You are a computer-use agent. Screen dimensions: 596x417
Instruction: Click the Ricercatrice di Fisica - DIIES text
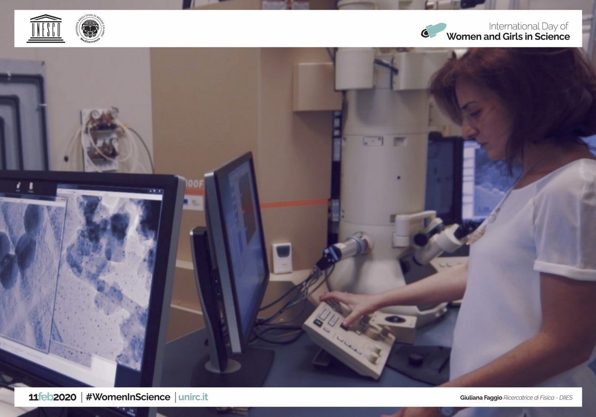538,398
